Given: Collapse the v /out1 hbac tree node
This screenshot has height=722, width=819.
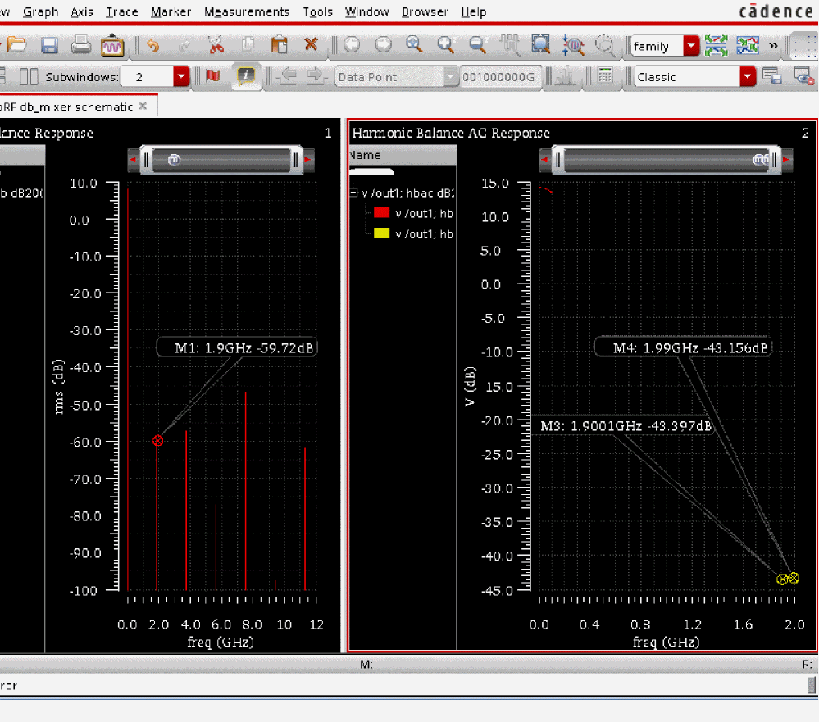Looking at the screenshot, I should 353,193.
